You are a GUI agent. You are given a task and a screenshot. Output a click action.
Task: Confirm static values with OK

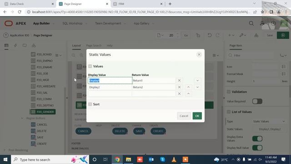tap(197, 116)
